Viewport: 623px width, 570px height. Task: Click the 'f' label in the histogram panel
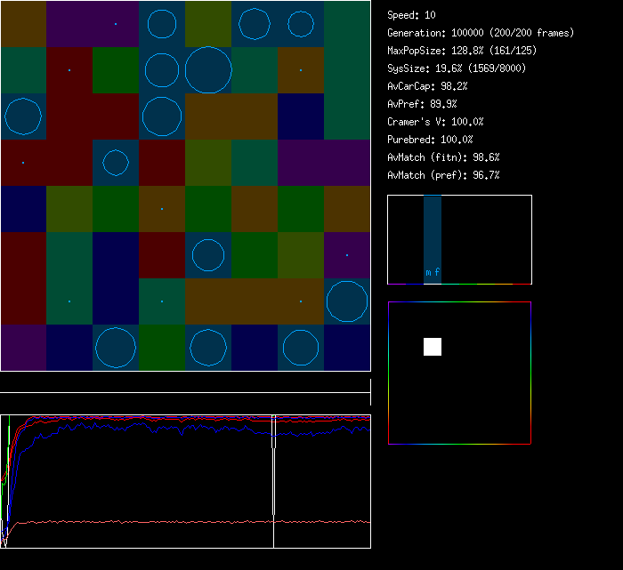pyautogui.click(x=437, y=273)
